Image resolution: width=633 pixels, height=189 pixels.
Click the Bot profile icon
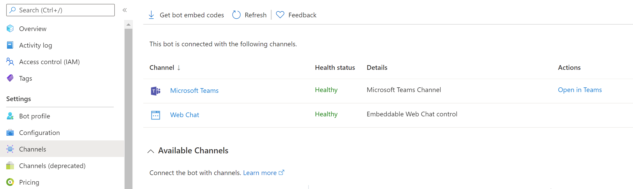click(x=10, y=116)
